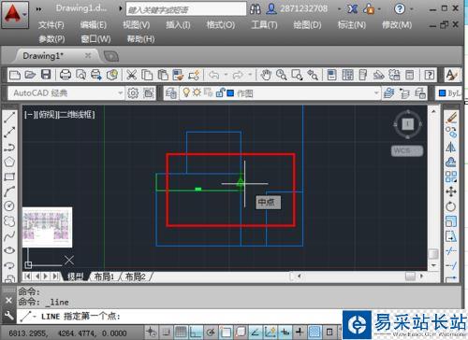Click the vertical scrollbar thumb of drawing area
Viewport: 468px width, 340px height.
[433, 254]
